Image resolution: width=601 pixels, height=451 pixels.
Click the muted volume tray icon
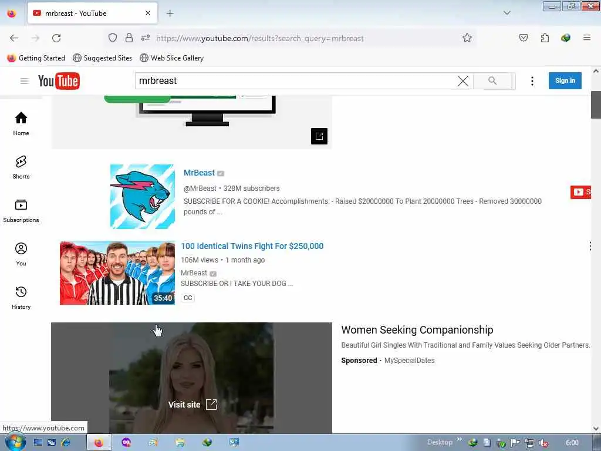(x=543, y=443)
